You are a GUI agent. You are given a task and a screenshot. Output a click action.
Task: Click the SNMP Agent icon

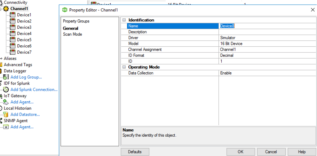[x=1, y=121]
